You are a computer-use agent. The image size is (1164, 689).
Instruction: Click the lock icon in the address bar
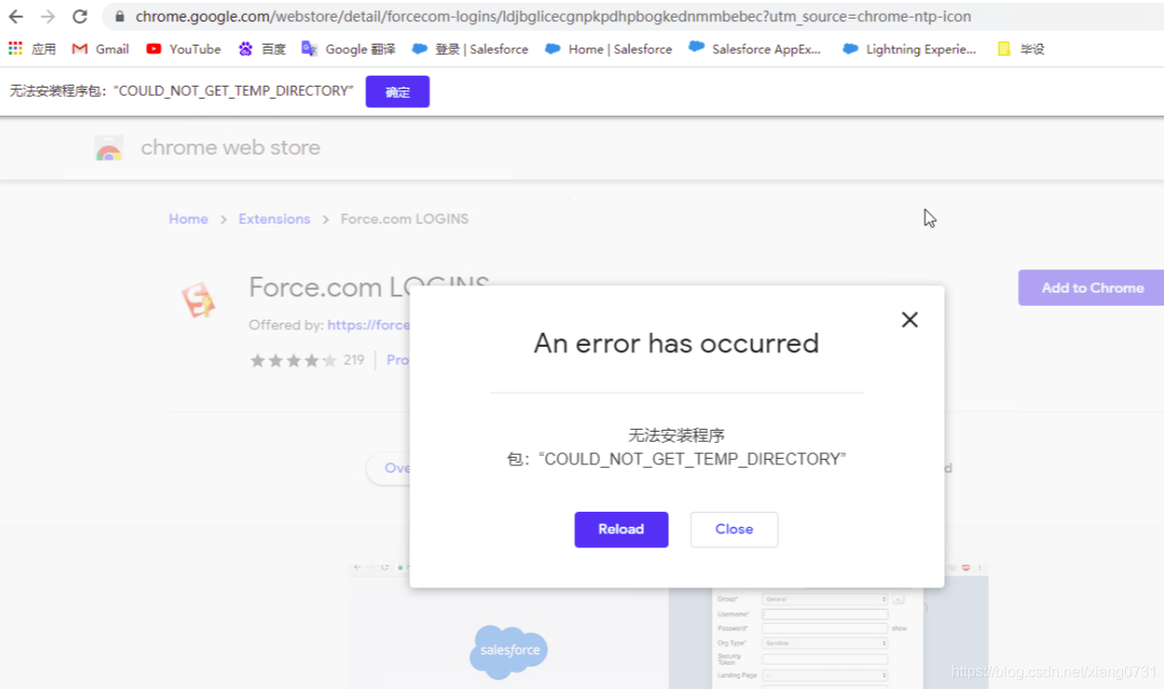[x=119, y=17]
